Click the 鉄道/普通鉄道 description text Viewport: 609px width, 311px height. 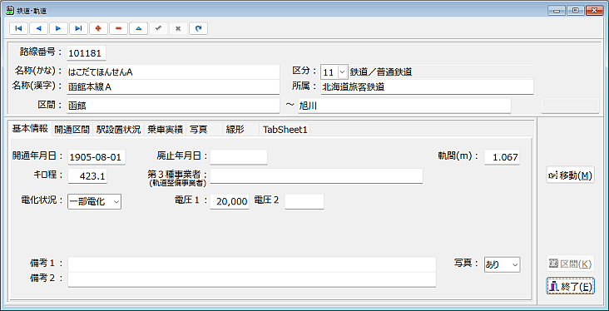[381, 72]
